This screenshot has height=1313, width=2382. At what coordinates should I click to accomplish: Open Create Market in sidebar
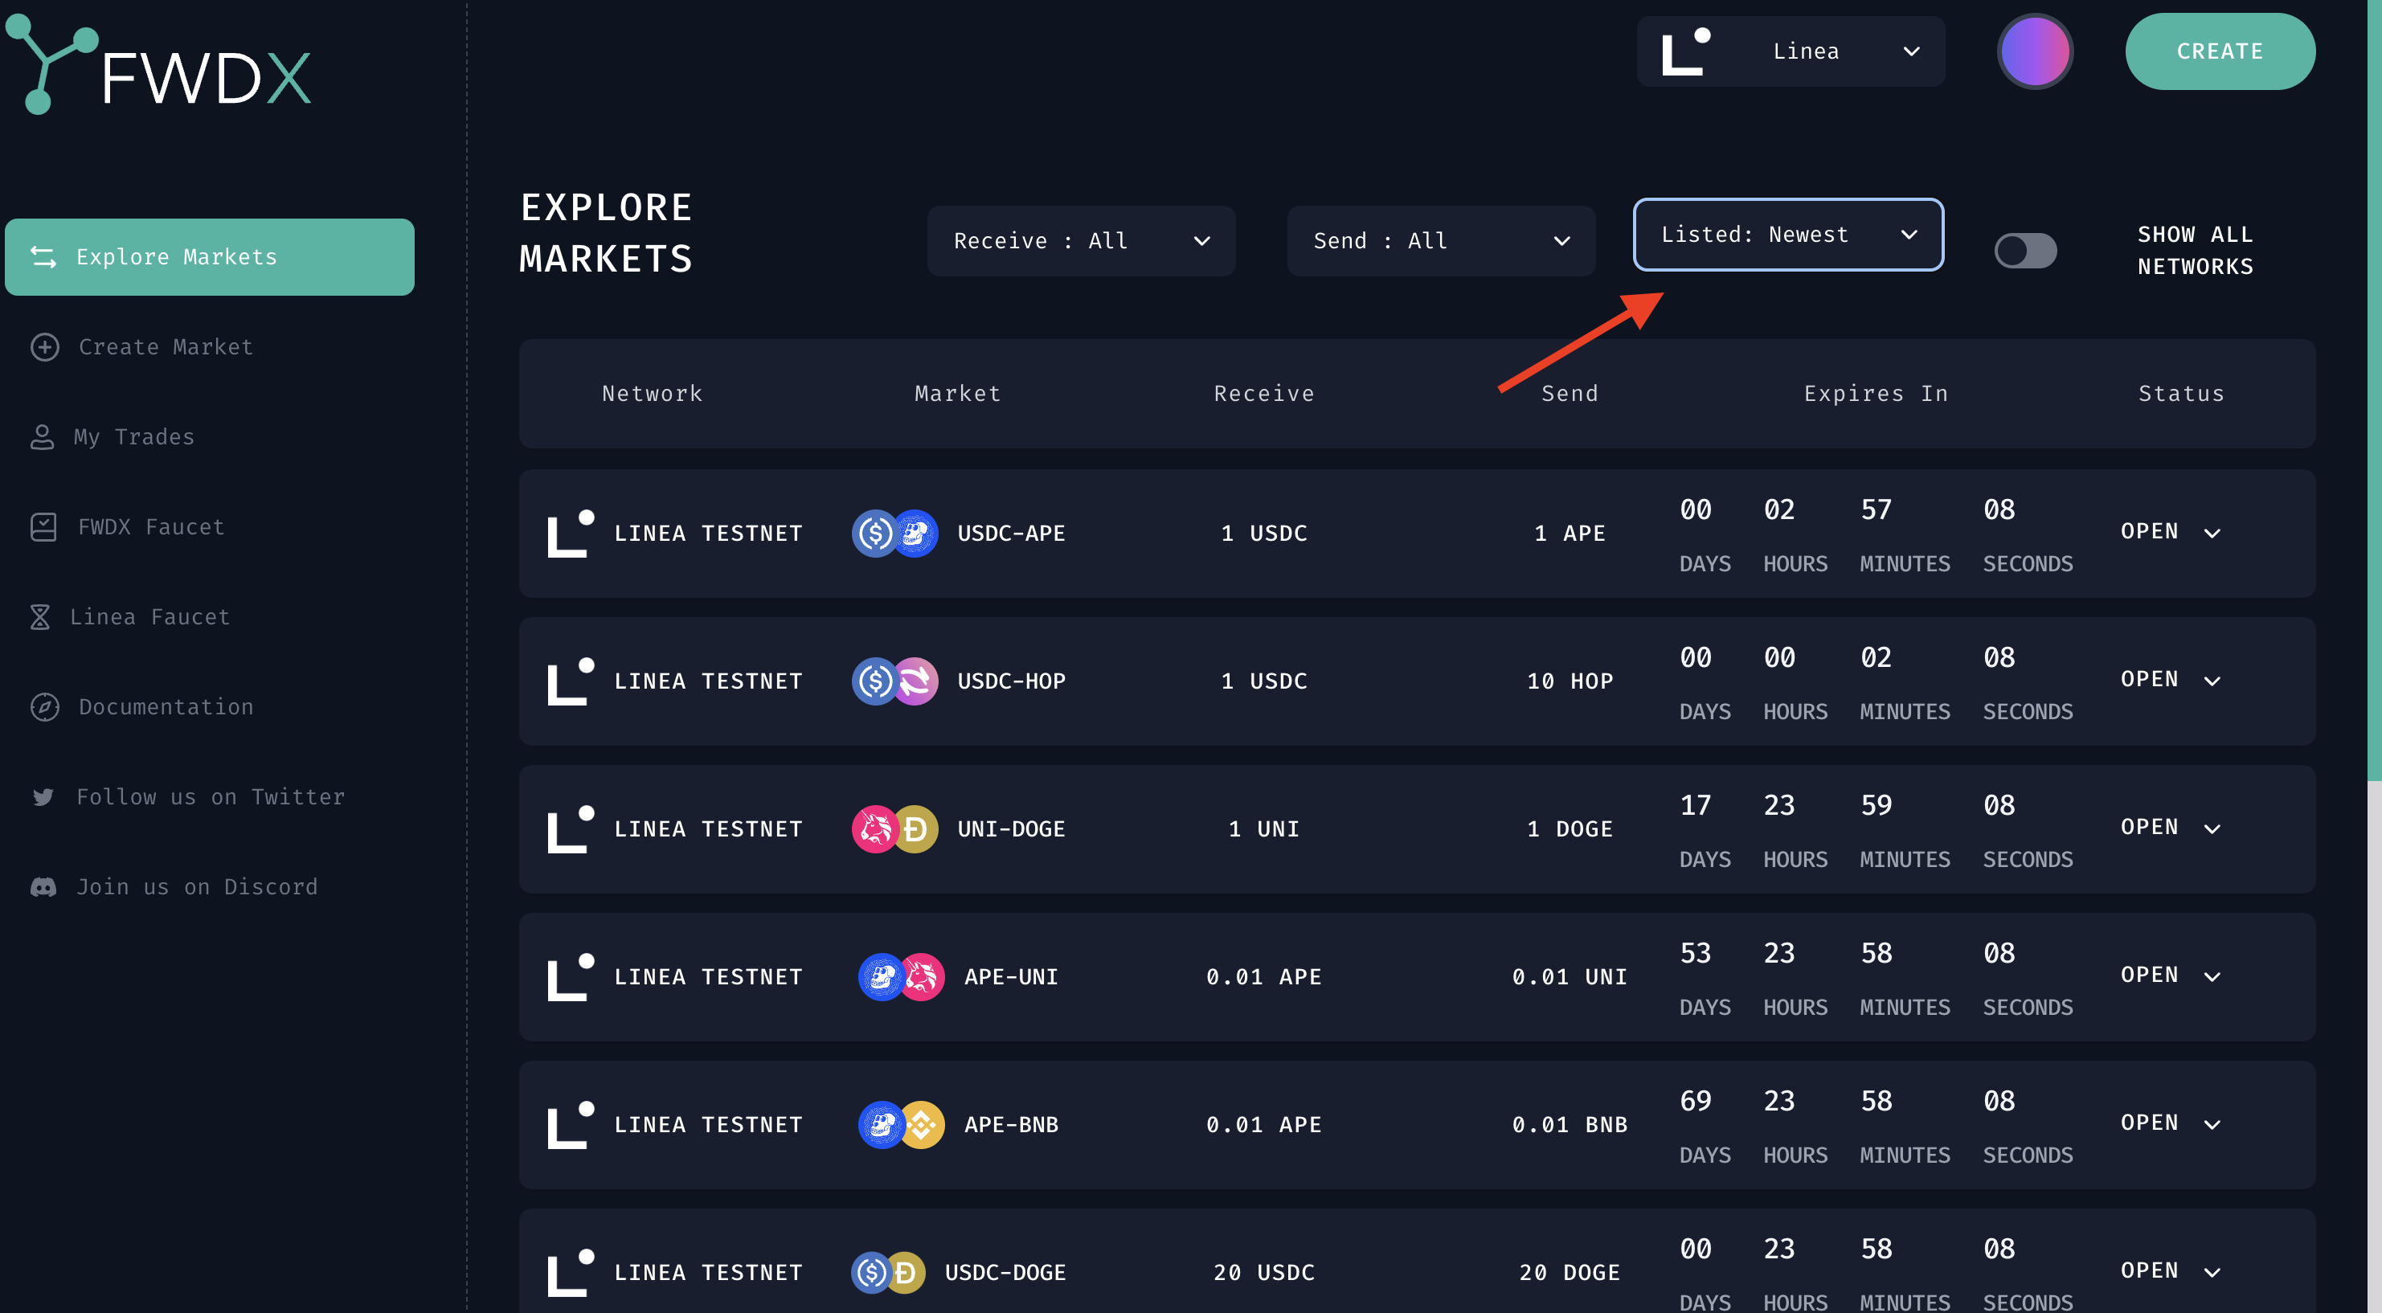tap(165, 347)
